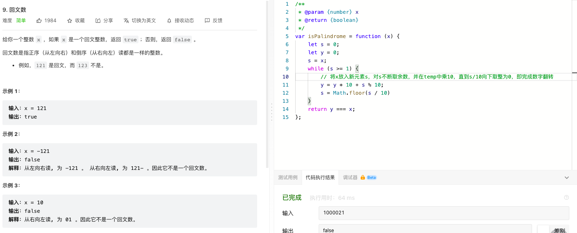Viewport: 577px width, 233px height.
Task: Click the translate to English icon
Action: click(x=126, y=20)
